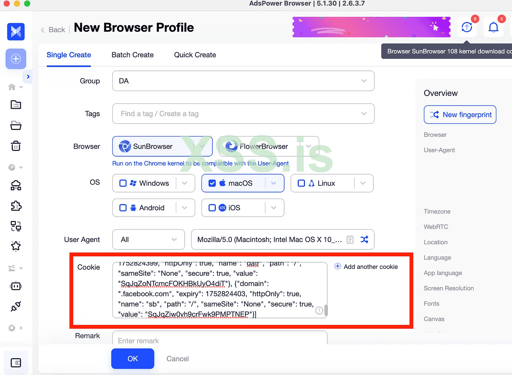
Task: Switch to the Quick Create tab
Action: [195, 55]
